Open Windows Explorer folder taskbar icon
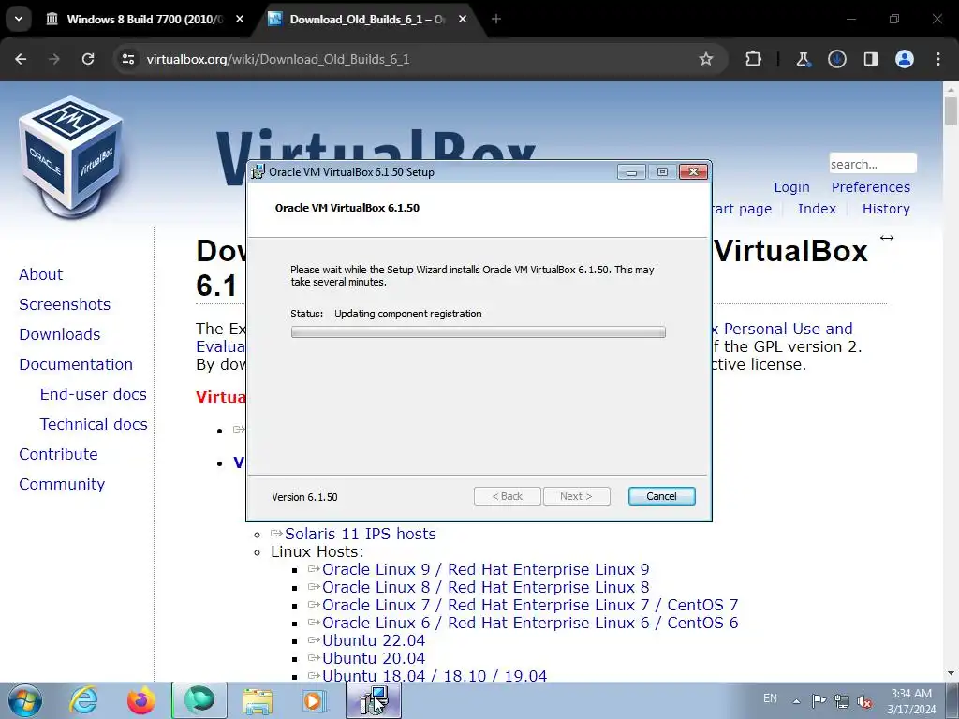Screen dimensions: 959x719 point(258,700)
